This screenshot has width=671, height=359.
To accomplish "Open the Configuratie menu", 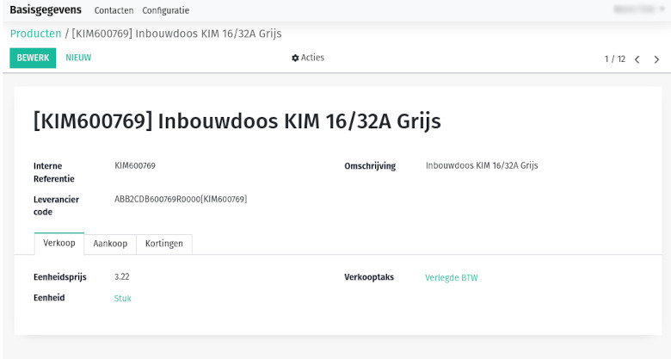I will pos(166,10).
